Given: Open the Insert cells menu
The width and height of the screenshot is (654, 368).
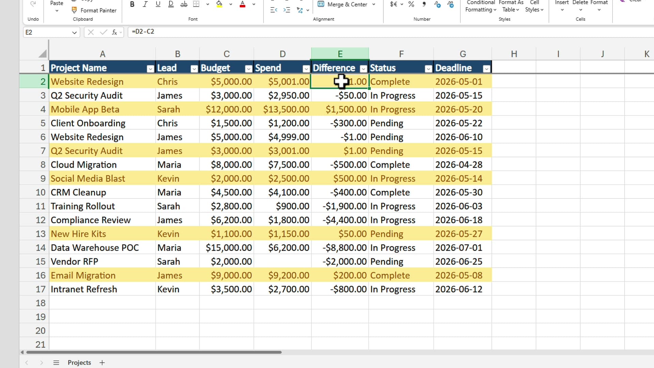Looking at the screenshot, I should [x=562, y=6].
